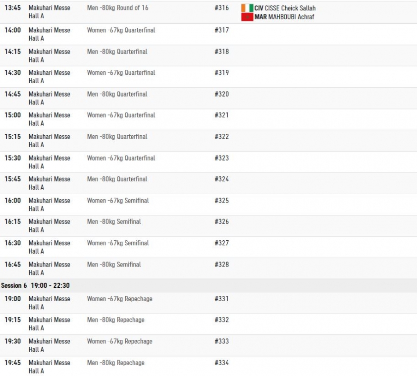Select match number #319

(x=222, y=72)
